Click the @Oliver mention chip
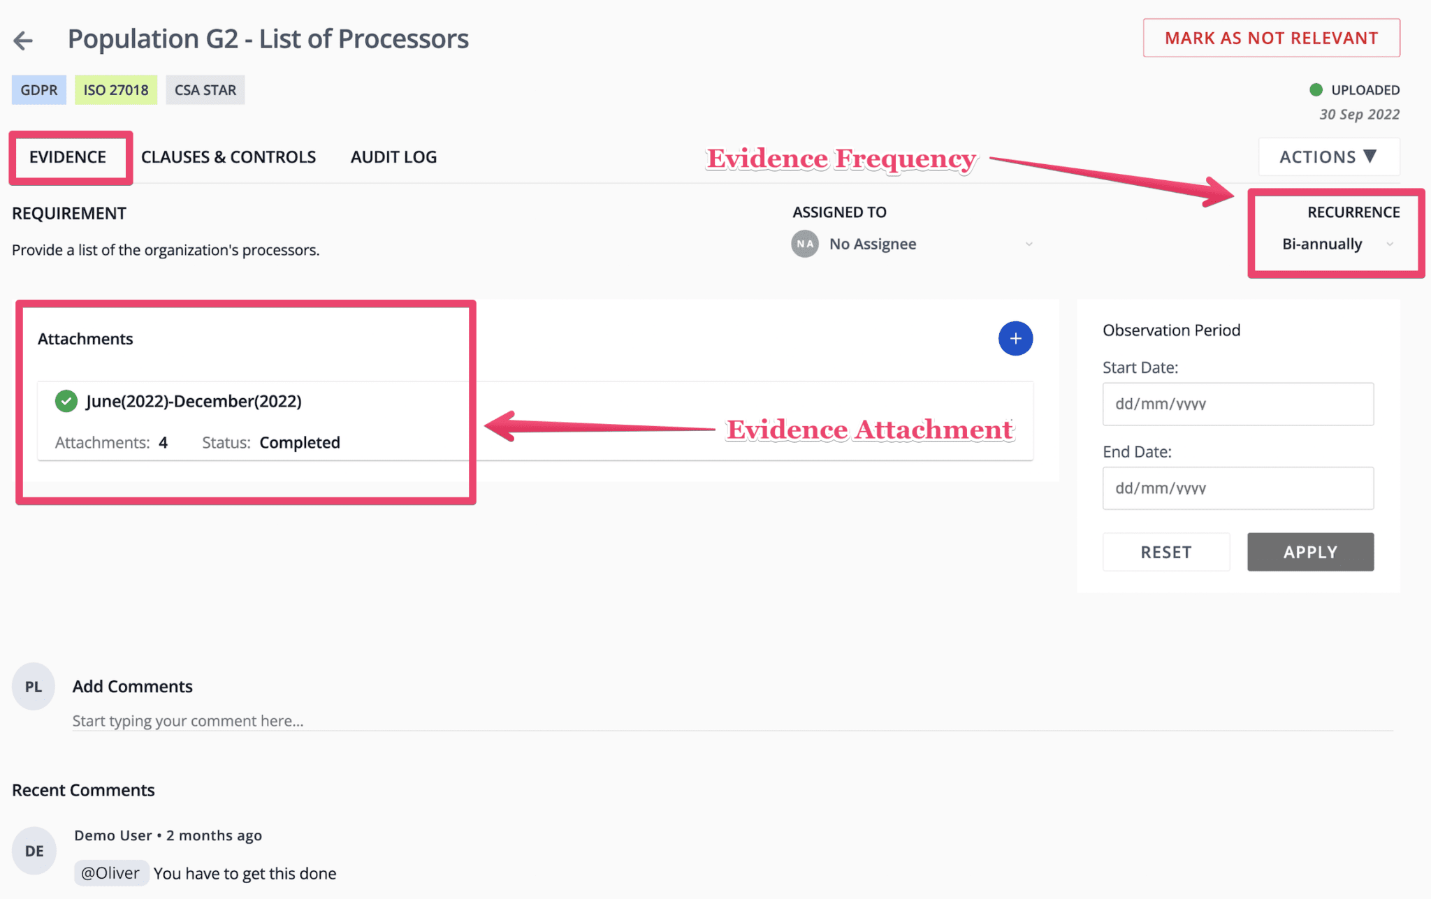Viewport: 1431px width, 899px height. click(110, 873)
